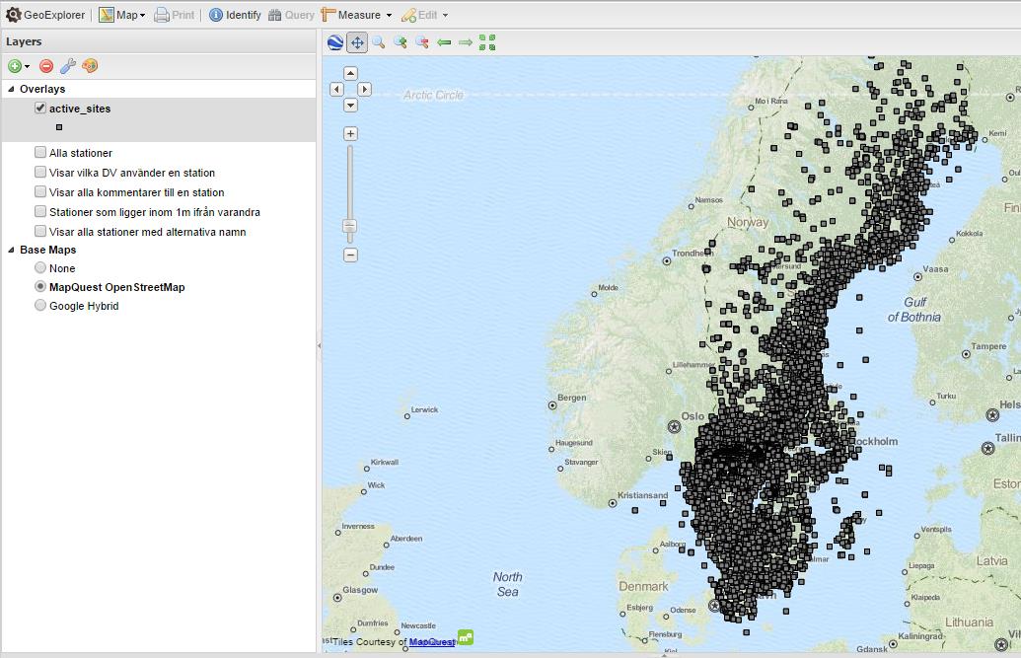The height and width of the screenshot is (658, 1021).
Task: Select the None base map
Action: click(40, 267)
